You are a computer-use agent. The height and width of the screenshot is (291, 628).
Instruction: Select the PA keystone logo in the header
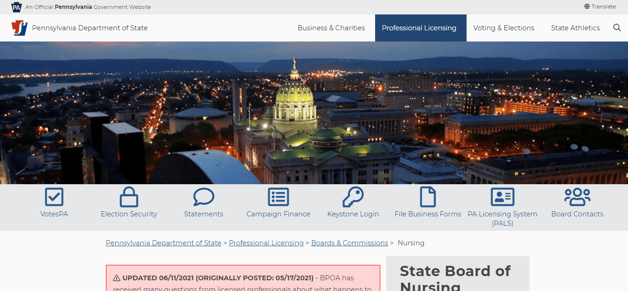coord(16,7)
